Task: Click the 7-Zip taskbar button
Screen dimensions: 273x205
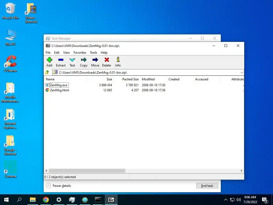Action: click(111, 200)
